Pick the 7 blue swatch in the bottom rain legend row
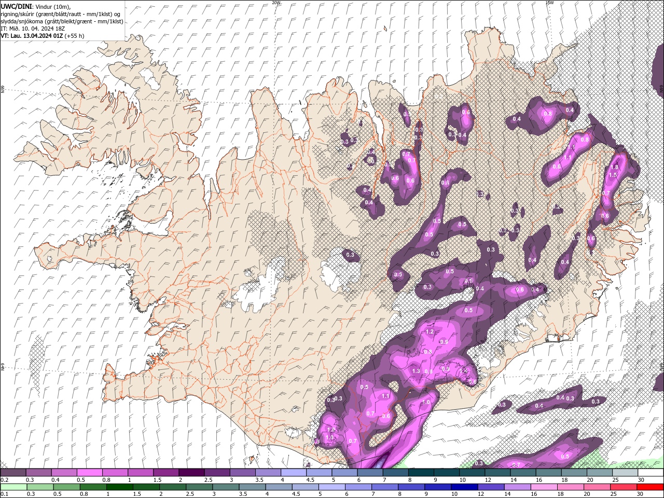The height and width of the screenshot is (498, 664). pyautogui.click(x=385, y=487)
